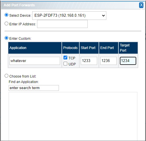Click the Application name field 'whatever'
Screen dimensions: 146x141
[x=35, y=61]
